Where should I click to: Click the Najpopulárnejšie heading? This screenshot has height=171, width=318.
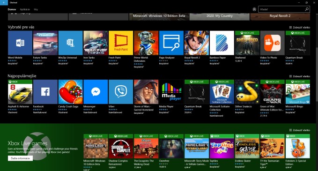click(22, 76)
